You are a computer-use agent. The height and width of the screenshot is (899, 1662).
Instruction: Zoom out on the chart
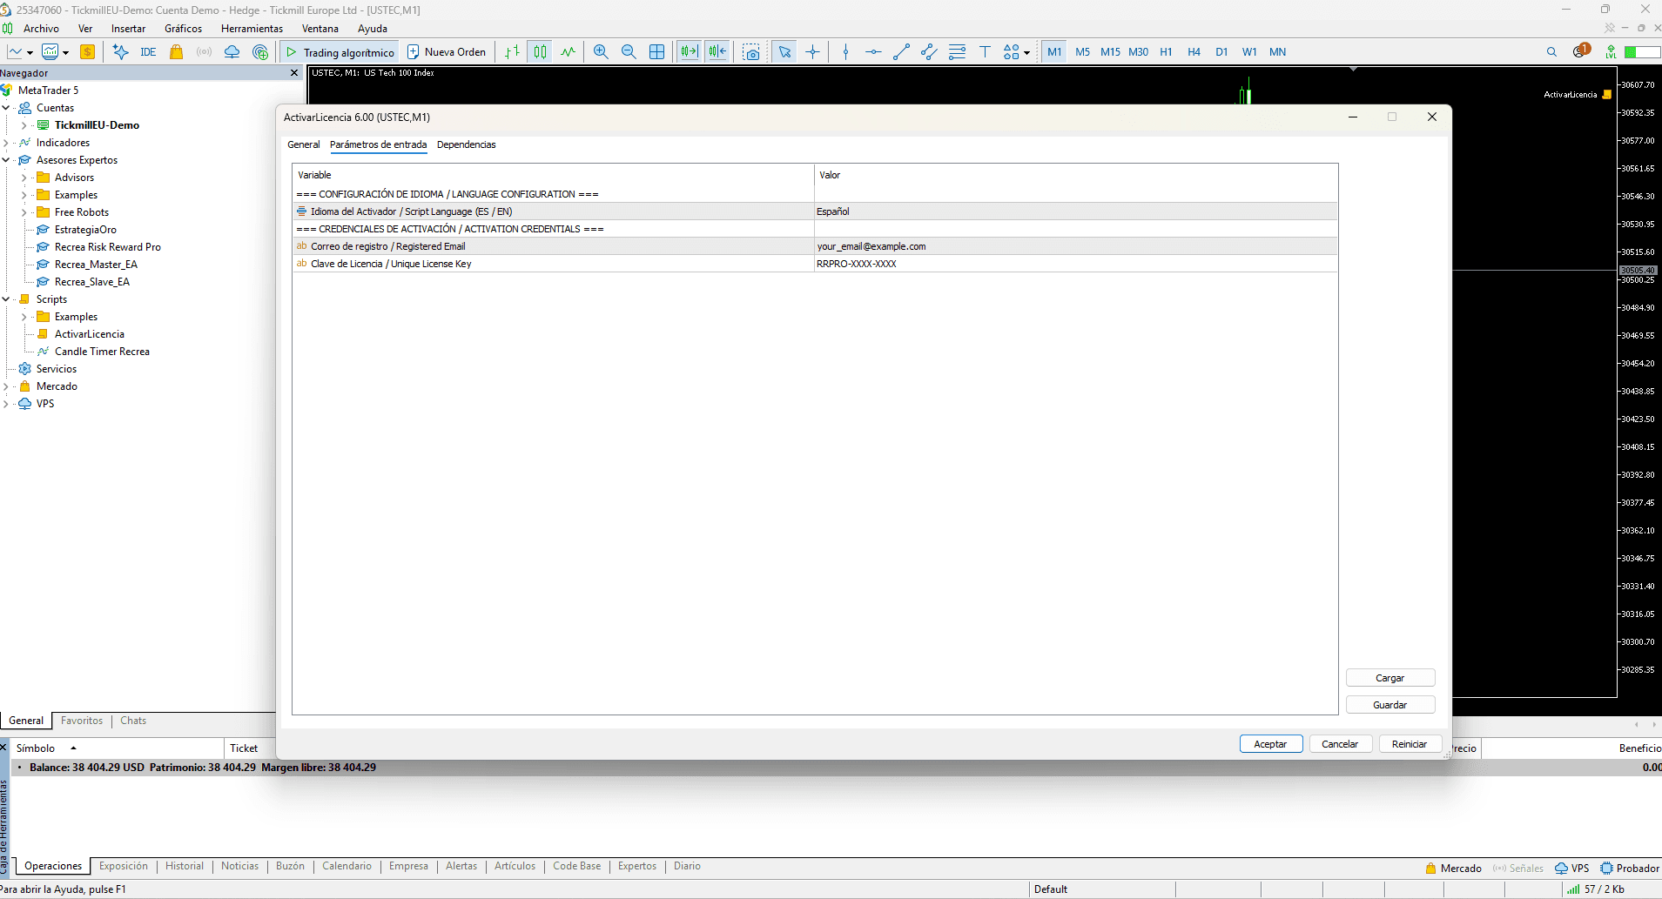(629, 52)
